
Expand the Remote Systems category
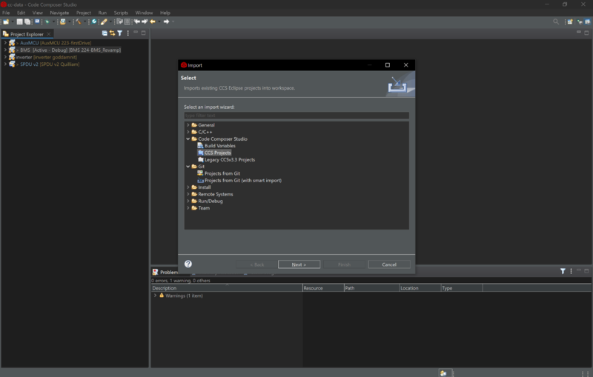(x=188, y=194)
